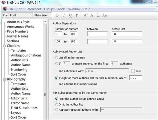Viewport: 158px width, 120px height.
Task: Toggle the Italic checkbox for abbreviation
Action: tap(133, 71)
